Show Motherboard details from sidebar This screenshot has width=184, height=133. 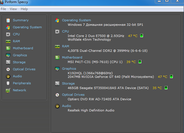[23, 48]
